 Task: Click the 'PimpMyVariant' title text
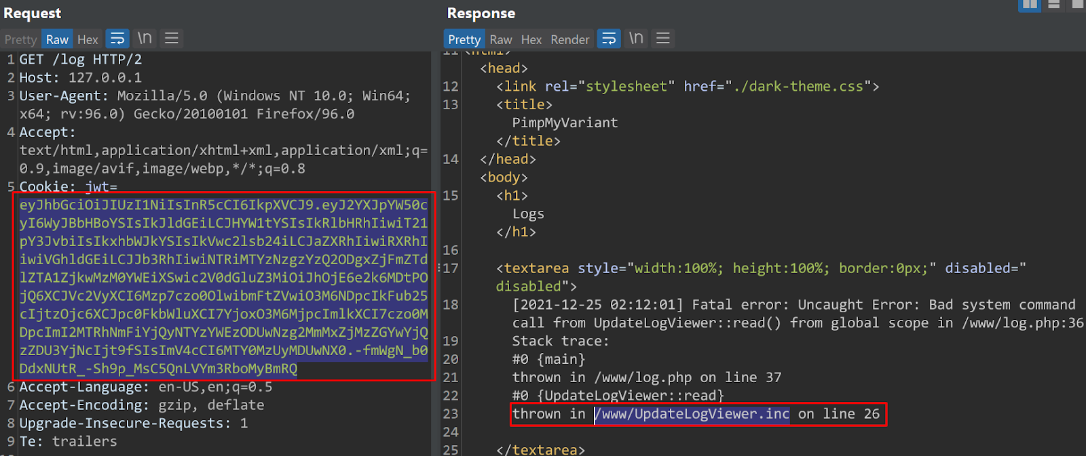pyautogui.click(x=565, y=123)
